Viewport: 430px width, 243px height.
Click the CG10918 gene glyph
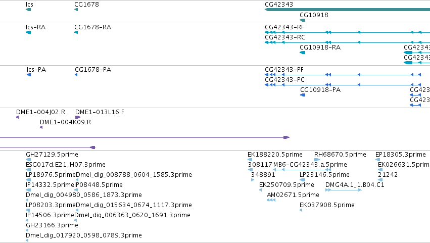pos(303,20)
